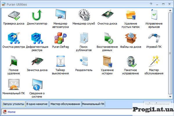Open Сведения о системе info icon
The image size is (174, 116).
[x=37, y=85]
